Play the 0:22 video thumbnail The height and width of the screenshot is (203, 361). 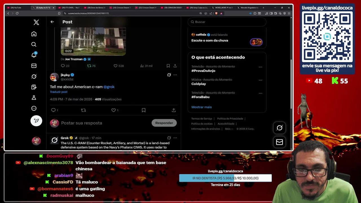pyautogui.click(x=93, y=41)
